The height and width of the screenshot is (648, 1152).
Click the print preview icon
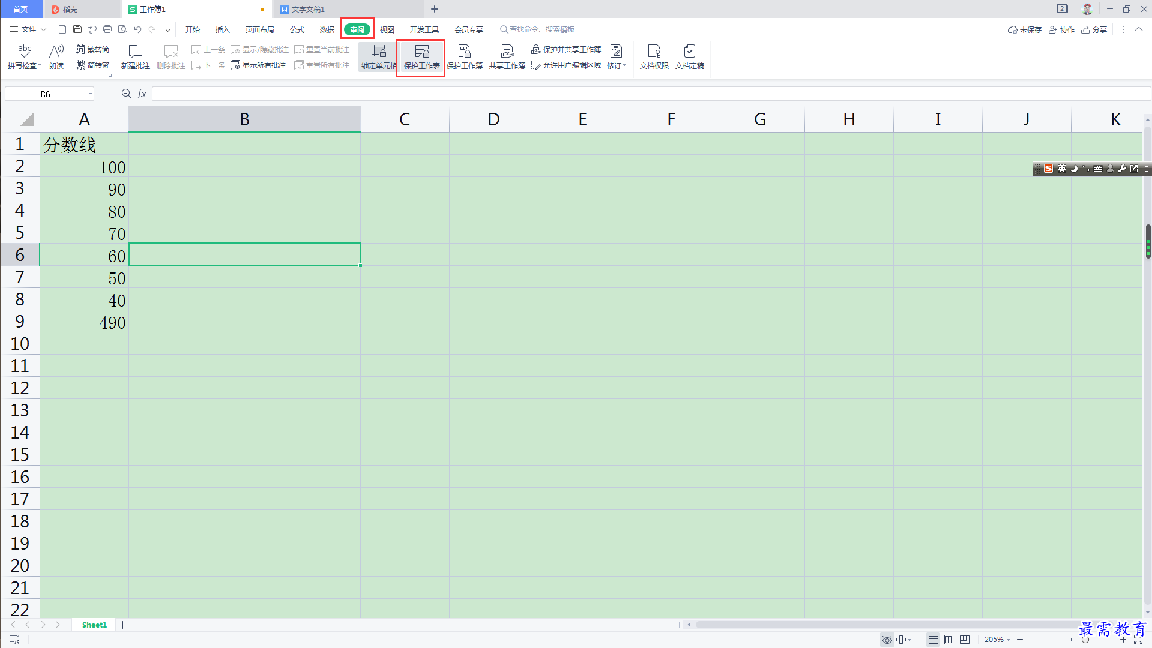(122, 29)
